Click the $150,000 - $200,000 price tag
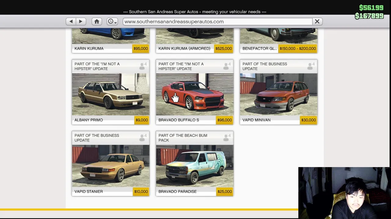391x219 pixels. [298, 48]
